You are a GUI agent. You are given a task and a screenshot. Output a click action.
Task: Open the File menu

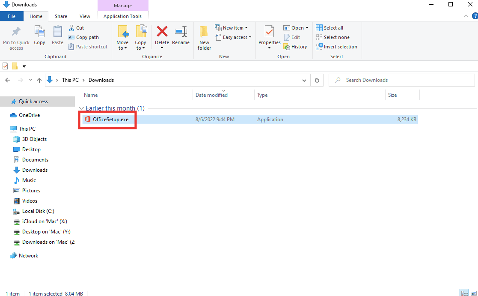point(12,15)
